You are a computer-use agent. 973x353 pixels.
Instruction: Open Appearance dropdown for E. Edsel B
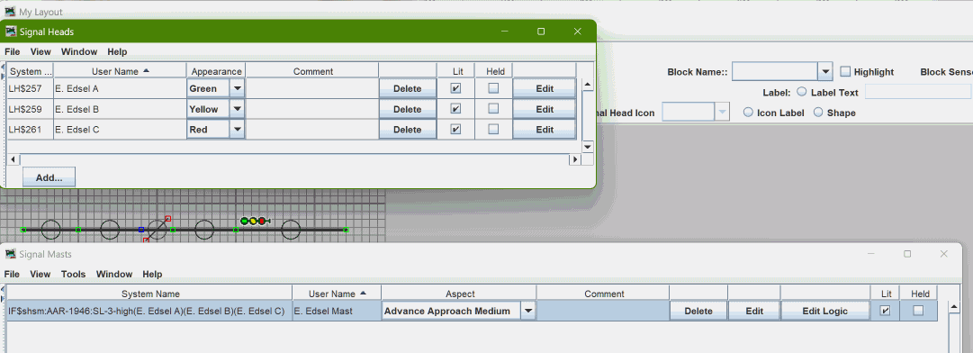coord(237,109)
